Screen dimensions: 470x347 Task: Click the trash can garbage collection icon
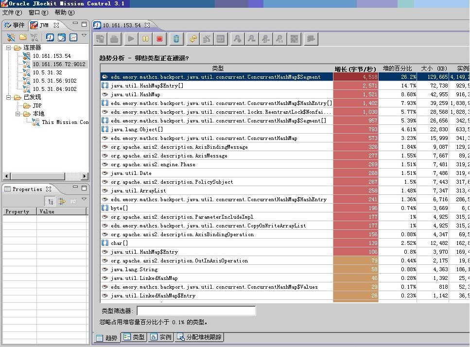point(176,39)
